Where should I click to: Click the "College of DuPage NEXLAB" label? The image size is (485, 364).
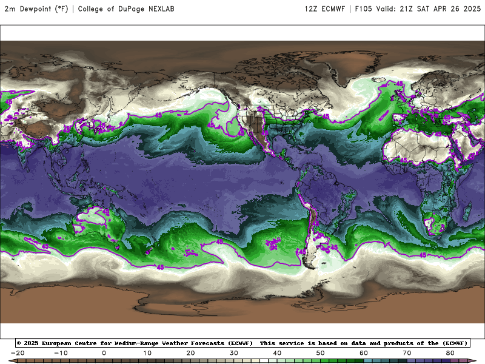tap(126, 9)
